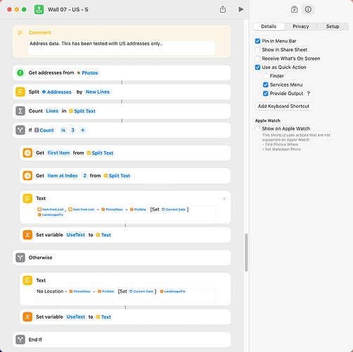Change the First Item selection option
The width and height of the screenshot is (353, 352).
[58, 153]
